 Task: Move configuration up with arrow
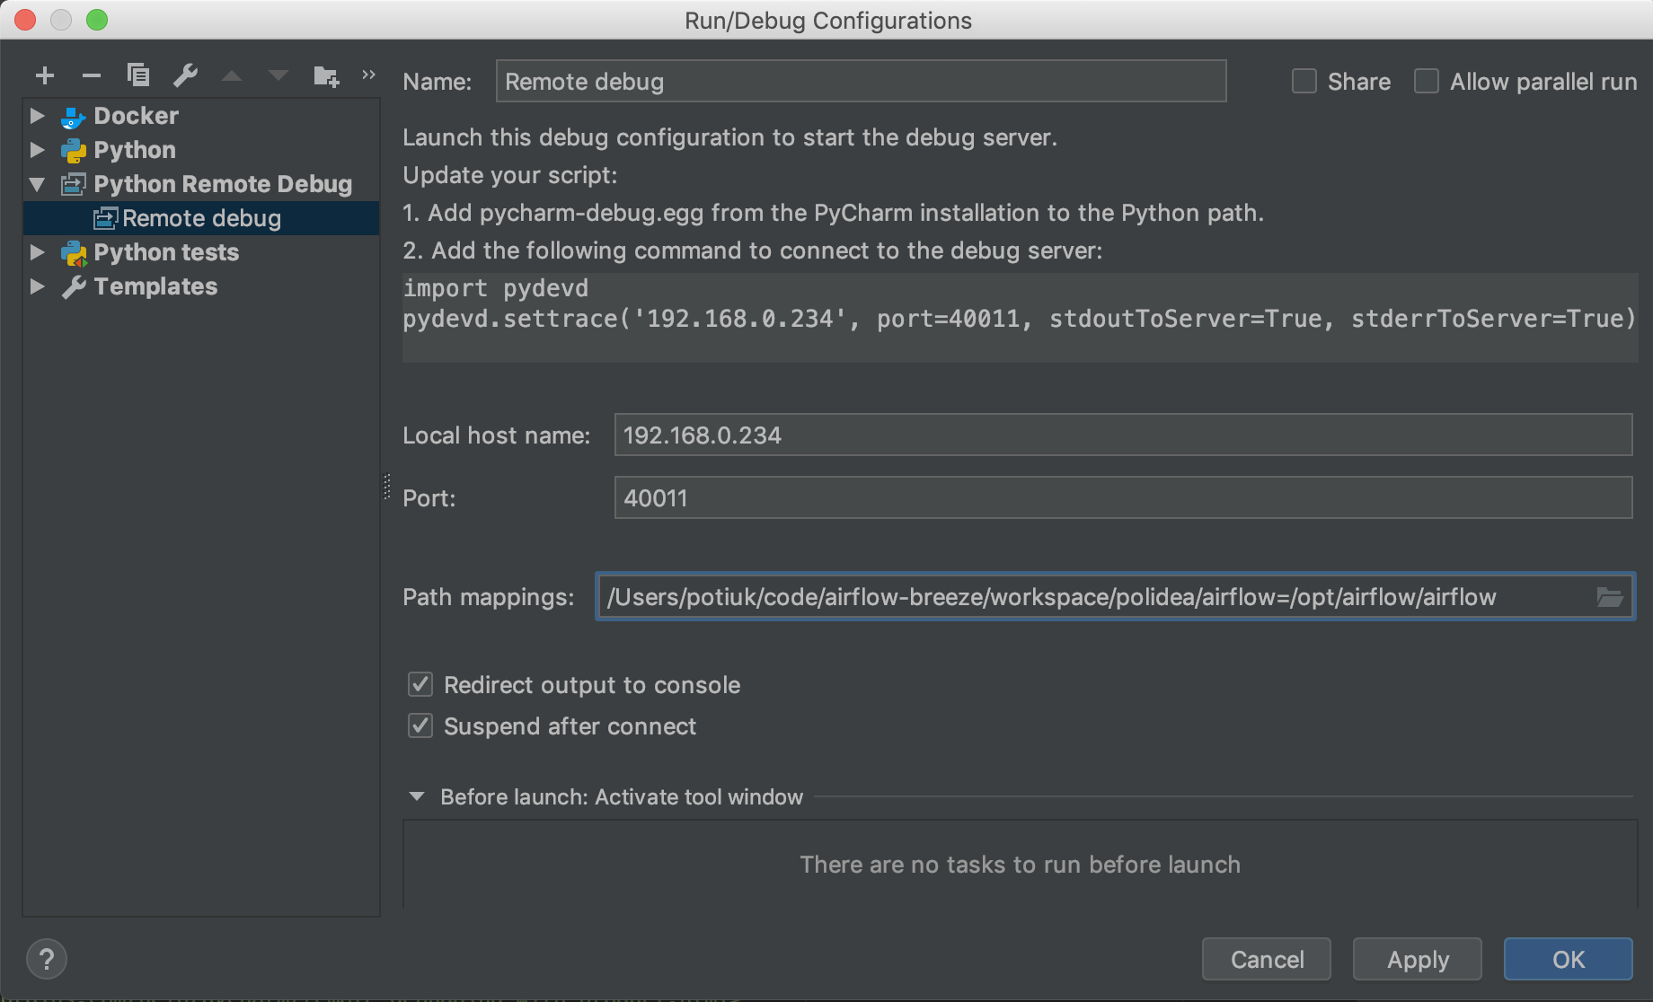(x=232, y=76)
